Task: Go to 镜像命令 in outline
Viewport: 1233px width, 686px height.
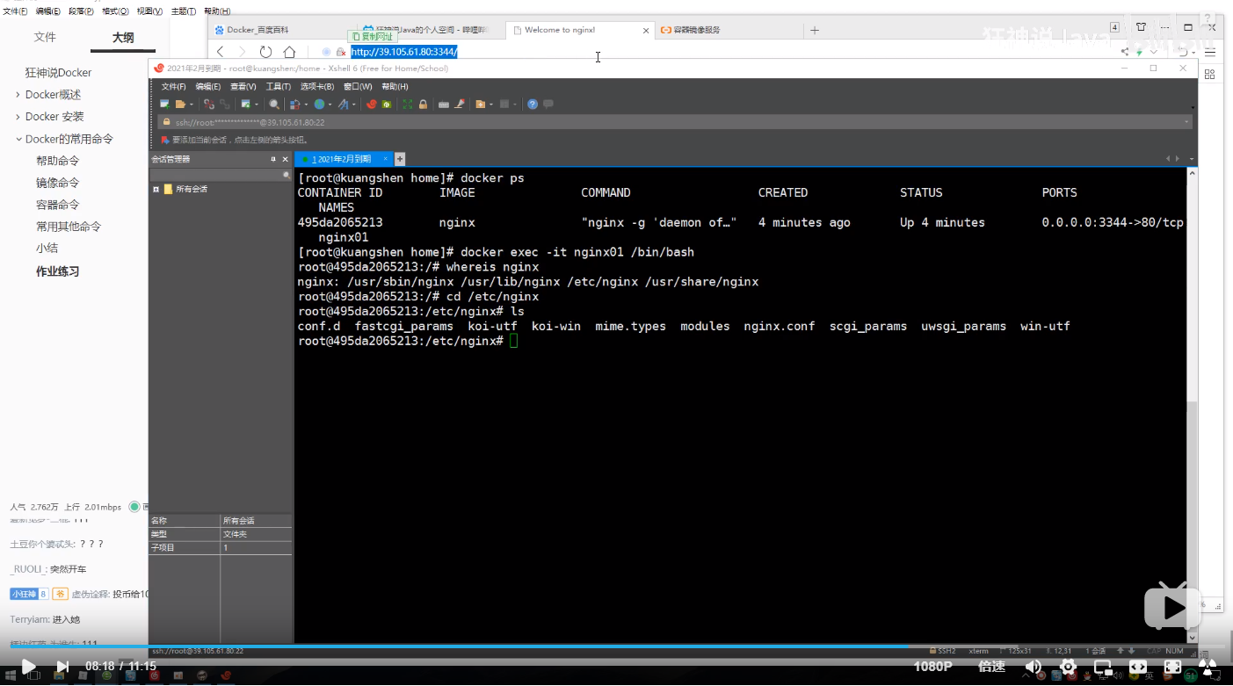Action: pos(58,183)
